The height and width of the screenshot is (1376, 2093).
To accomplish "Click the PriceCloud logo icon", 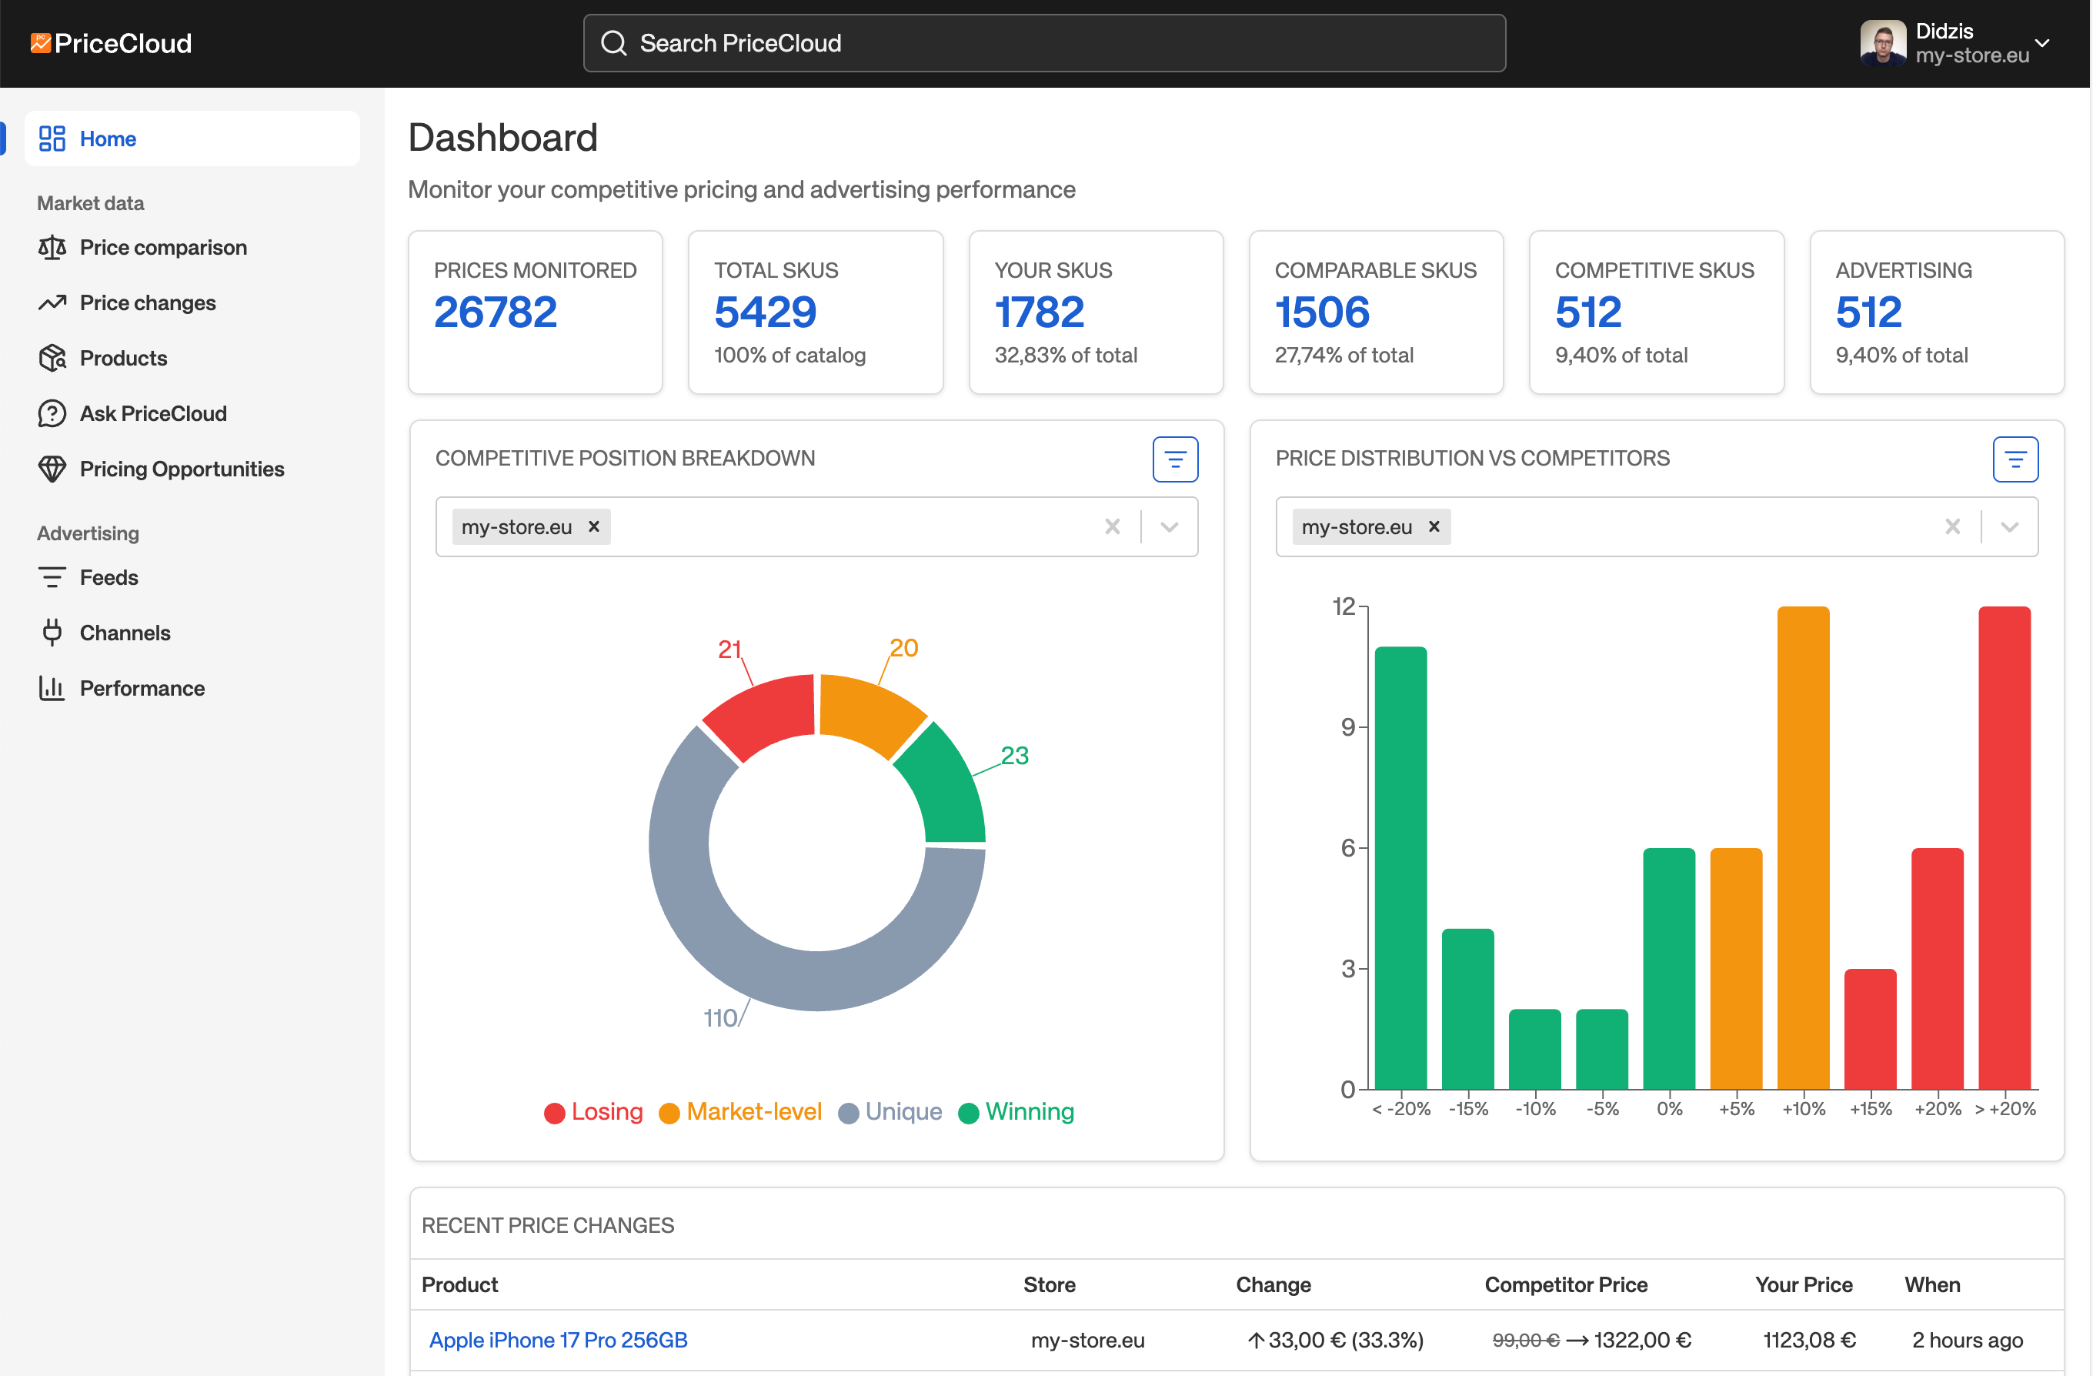I will coord(41,42).
